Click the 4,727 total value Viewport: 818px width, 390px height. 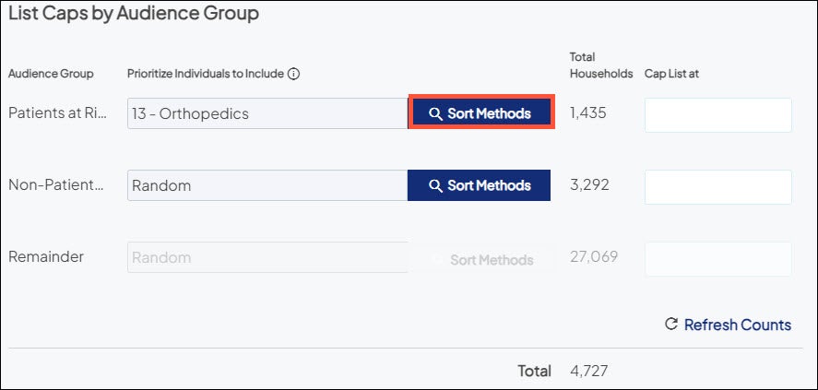click(589, 371)
